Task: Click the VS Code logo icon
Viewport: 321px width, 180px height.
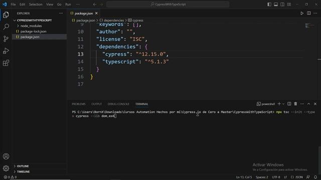Action: 5,4
